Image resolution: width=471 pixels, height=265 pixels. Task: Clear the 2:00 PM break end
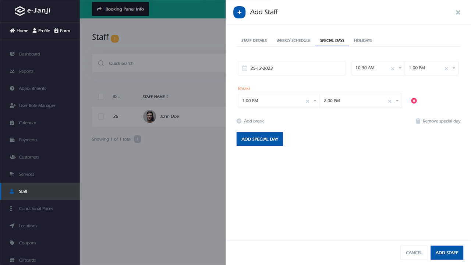point(390,101)
